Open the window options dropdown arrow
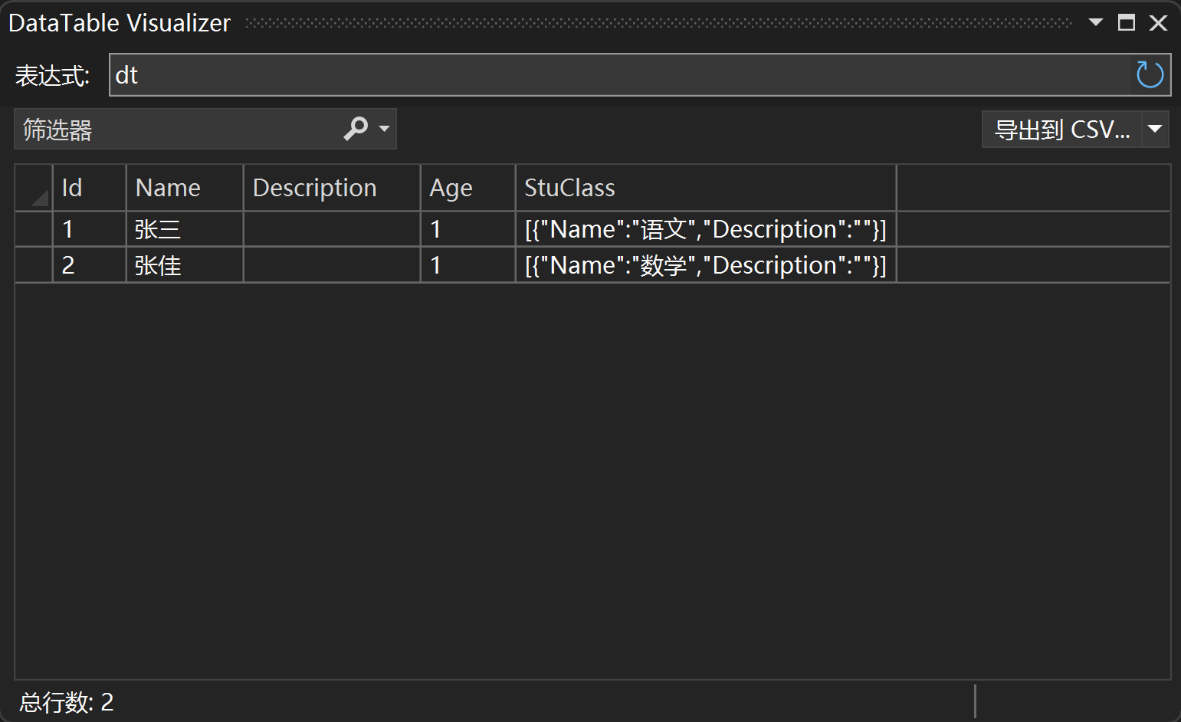 click(x=1096, y=22)
